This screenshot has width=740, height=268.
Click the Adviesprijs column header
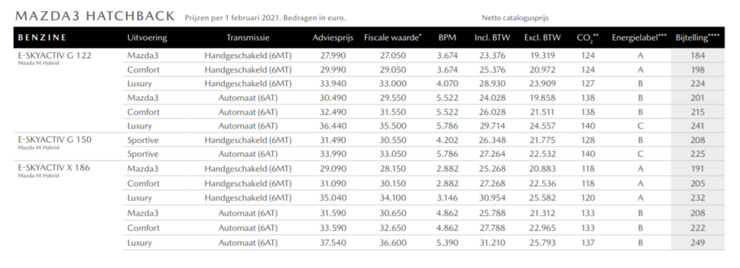(332, 38)
